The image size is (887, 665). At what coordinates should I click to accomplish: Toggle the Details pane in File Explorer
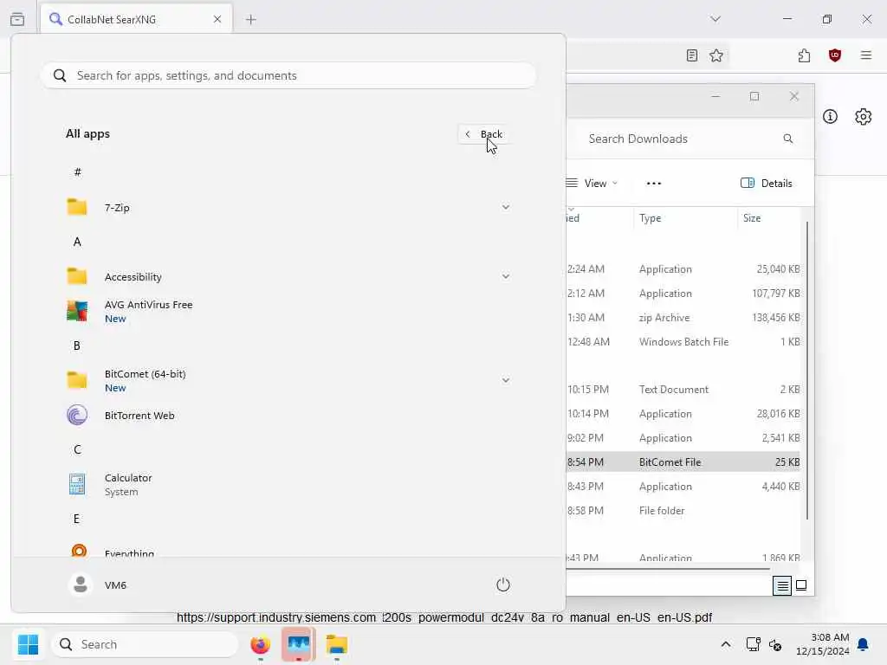tap(767, 184)
